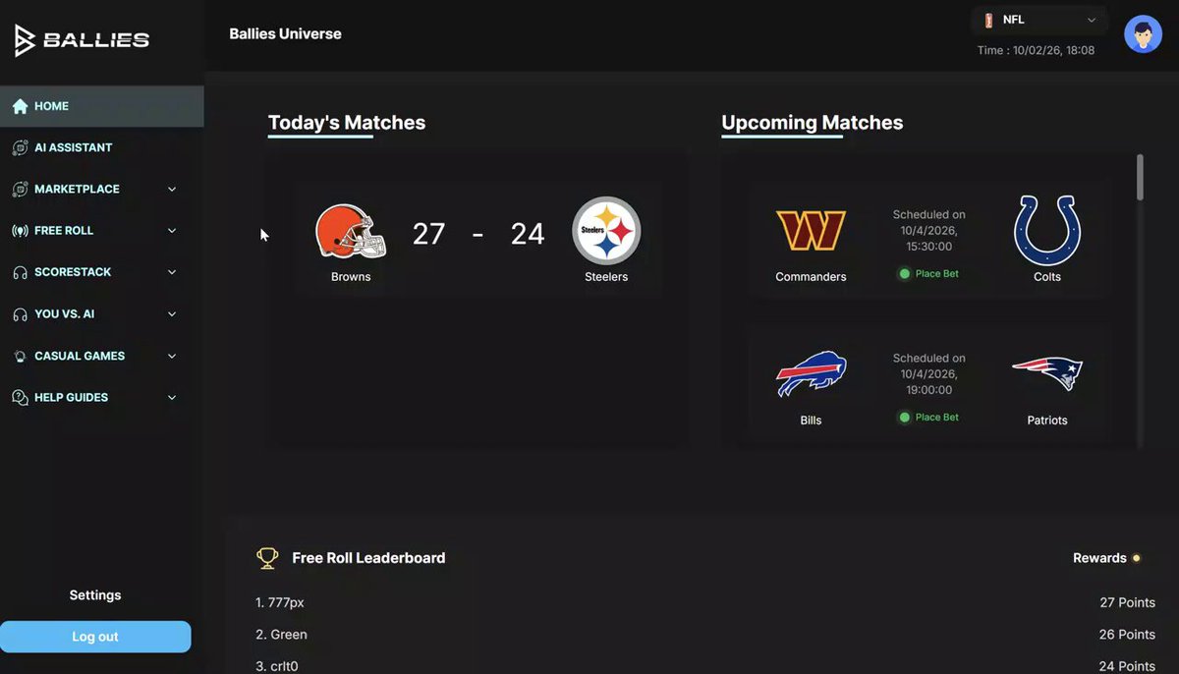1179x674 pixels.
Task: Expand the Free Roll submenu chevron
Action: [x=172, y=231]
